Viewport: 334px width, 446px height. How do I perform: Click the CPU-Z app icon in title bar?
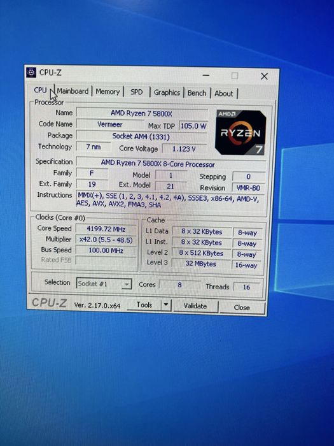(x=31, y=72)
